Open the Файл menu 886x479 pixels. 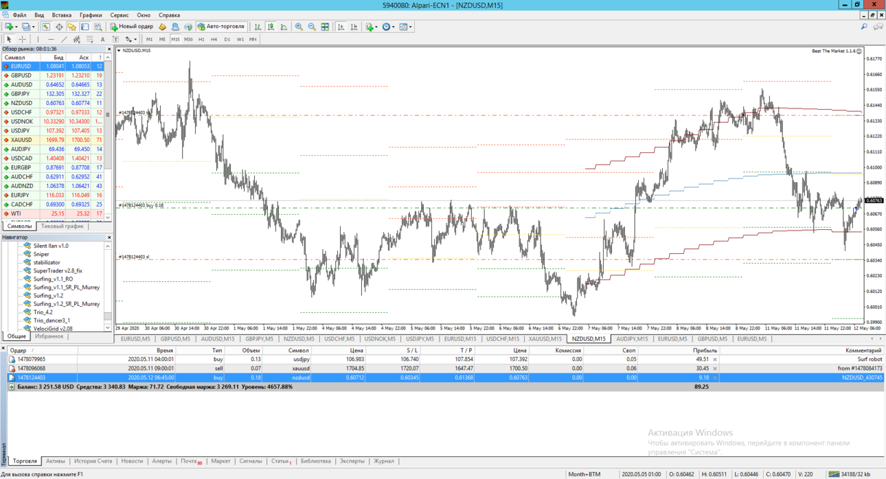[x=19, y=14]
